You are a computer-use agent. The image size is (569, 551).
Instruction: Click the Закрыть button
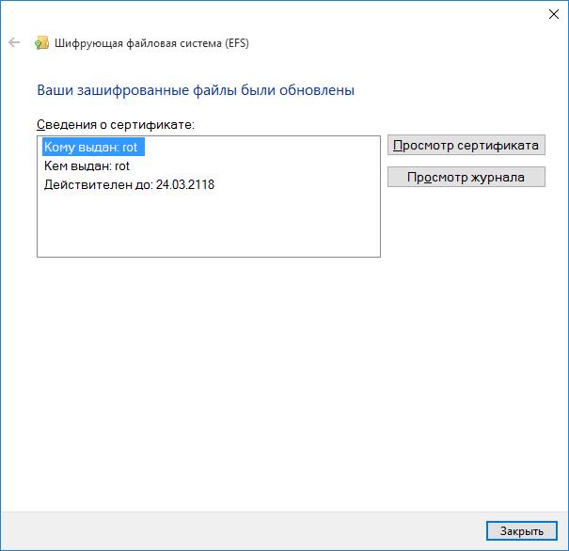coord(521,531)
